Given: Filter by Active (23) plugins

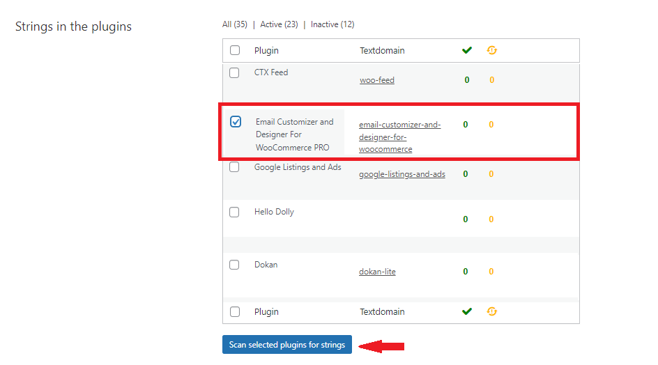Looking at the screenshot, I should tap(279, 24).
